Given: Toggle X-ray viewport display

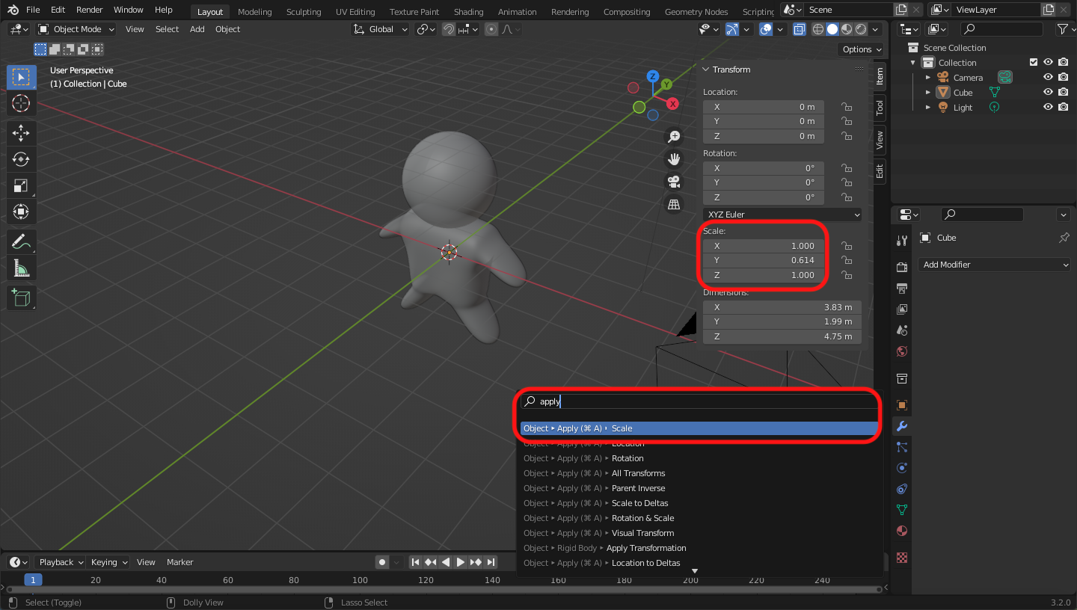Looking at the screenshot, I should point(800,29).
